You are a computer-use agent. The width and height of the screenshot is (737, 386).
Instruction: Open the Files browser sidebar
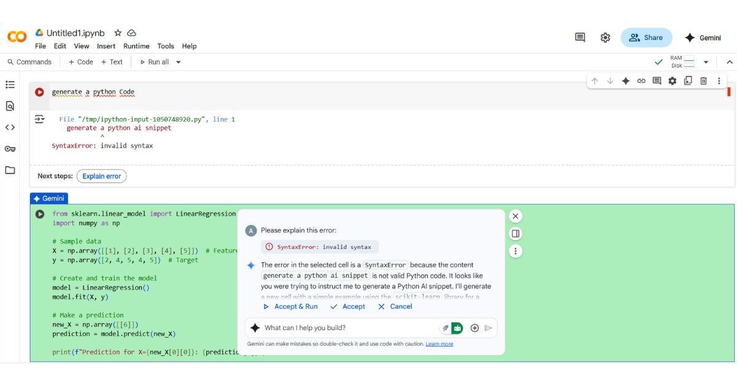coord(10,170)
